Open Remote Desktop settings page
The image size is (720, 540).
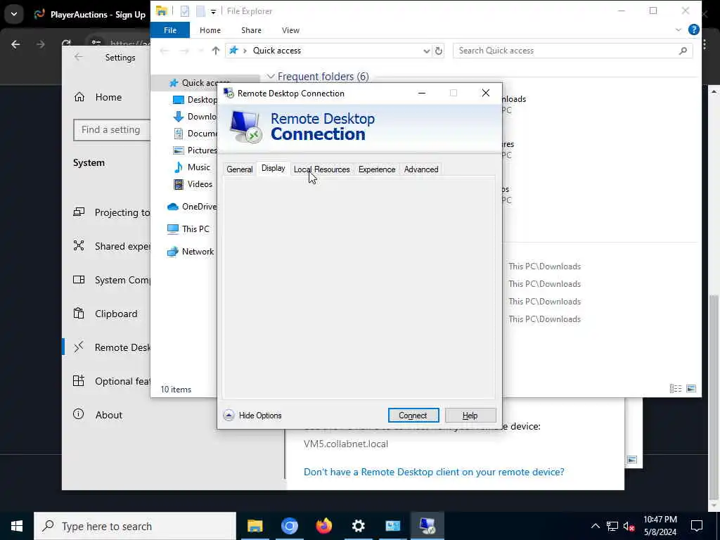point(112,347)
